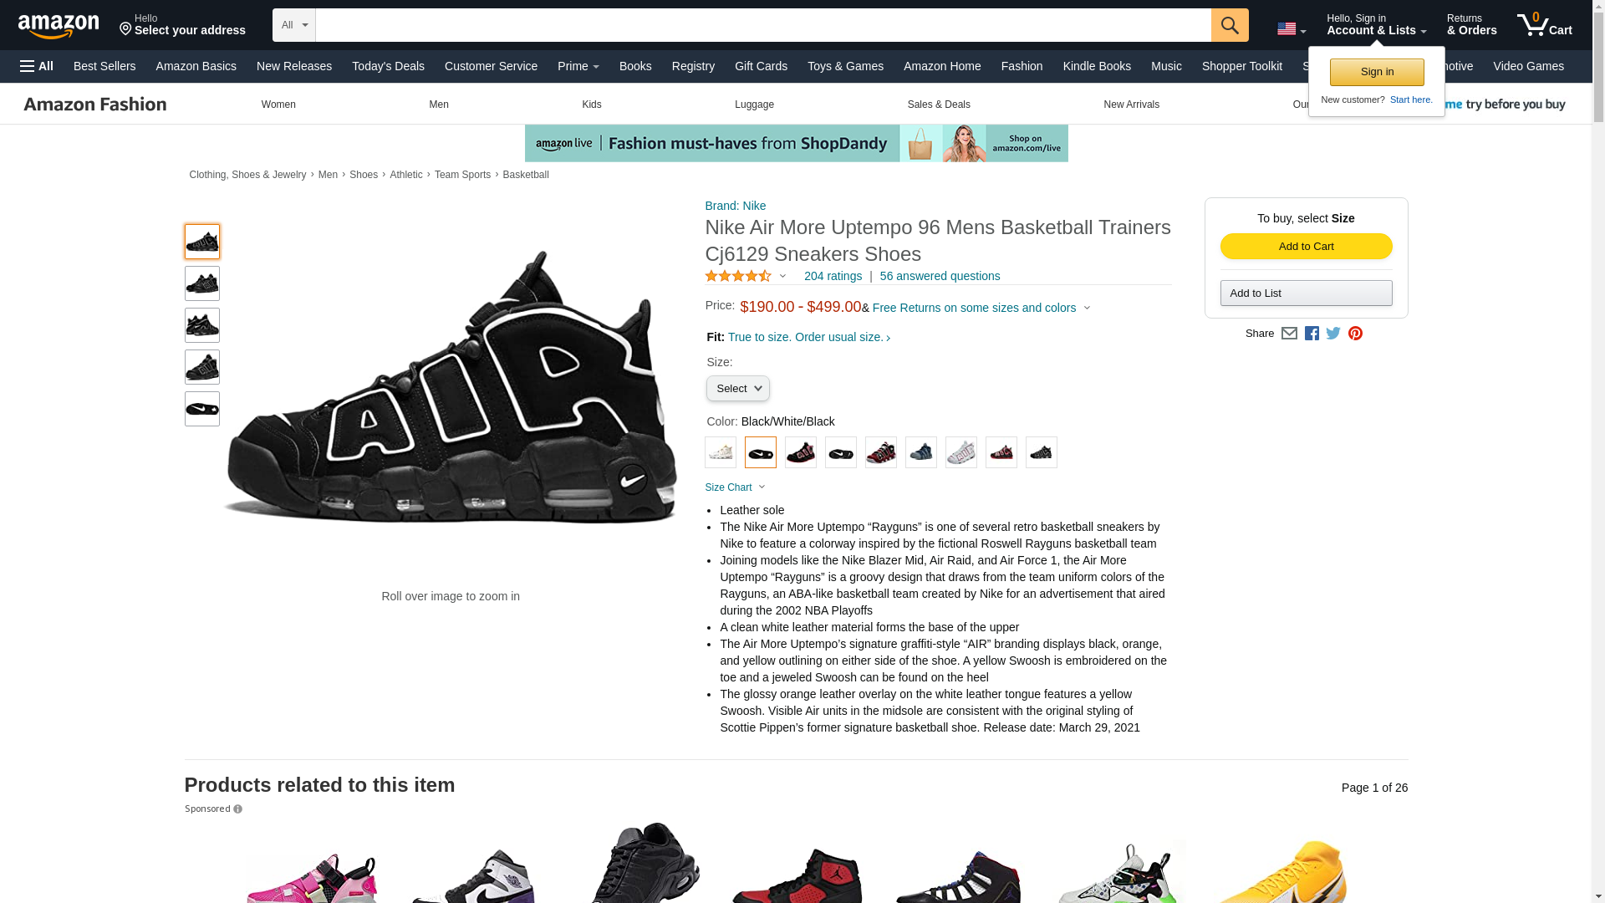Expand the Size Chart section
Image resolution: width=1605 pixels, height=903 pixels.
pos(735,487)
